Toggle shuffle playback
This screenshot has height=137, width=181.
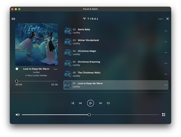[x=73, y=103]
